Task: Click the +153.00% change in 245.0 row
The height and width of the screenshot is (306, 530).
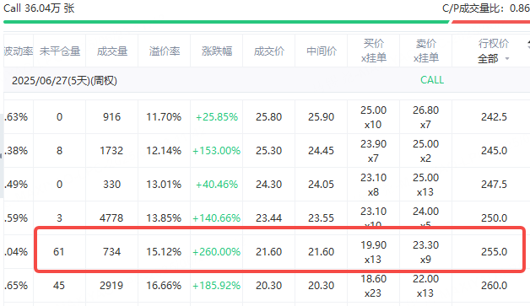Action: click(216, 151)
